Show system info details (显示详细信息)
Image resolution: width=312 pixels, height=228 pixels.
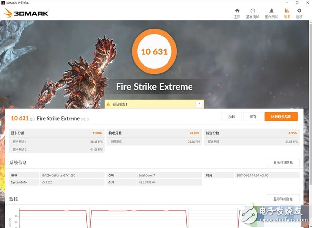pos(283,162)
